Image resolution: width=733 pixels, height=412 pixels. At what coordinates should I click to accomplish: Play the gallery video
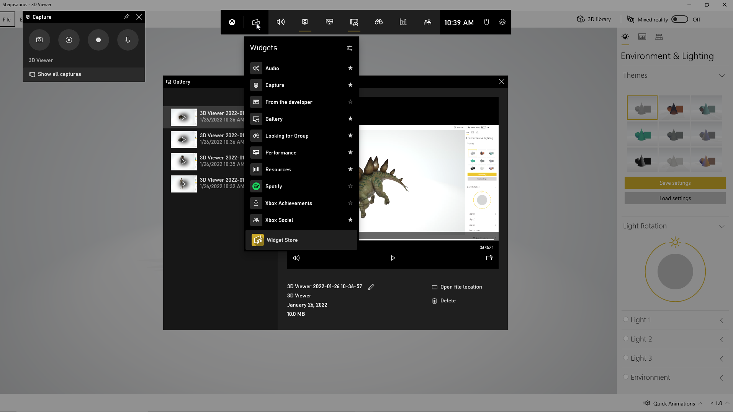pos(393,258)
